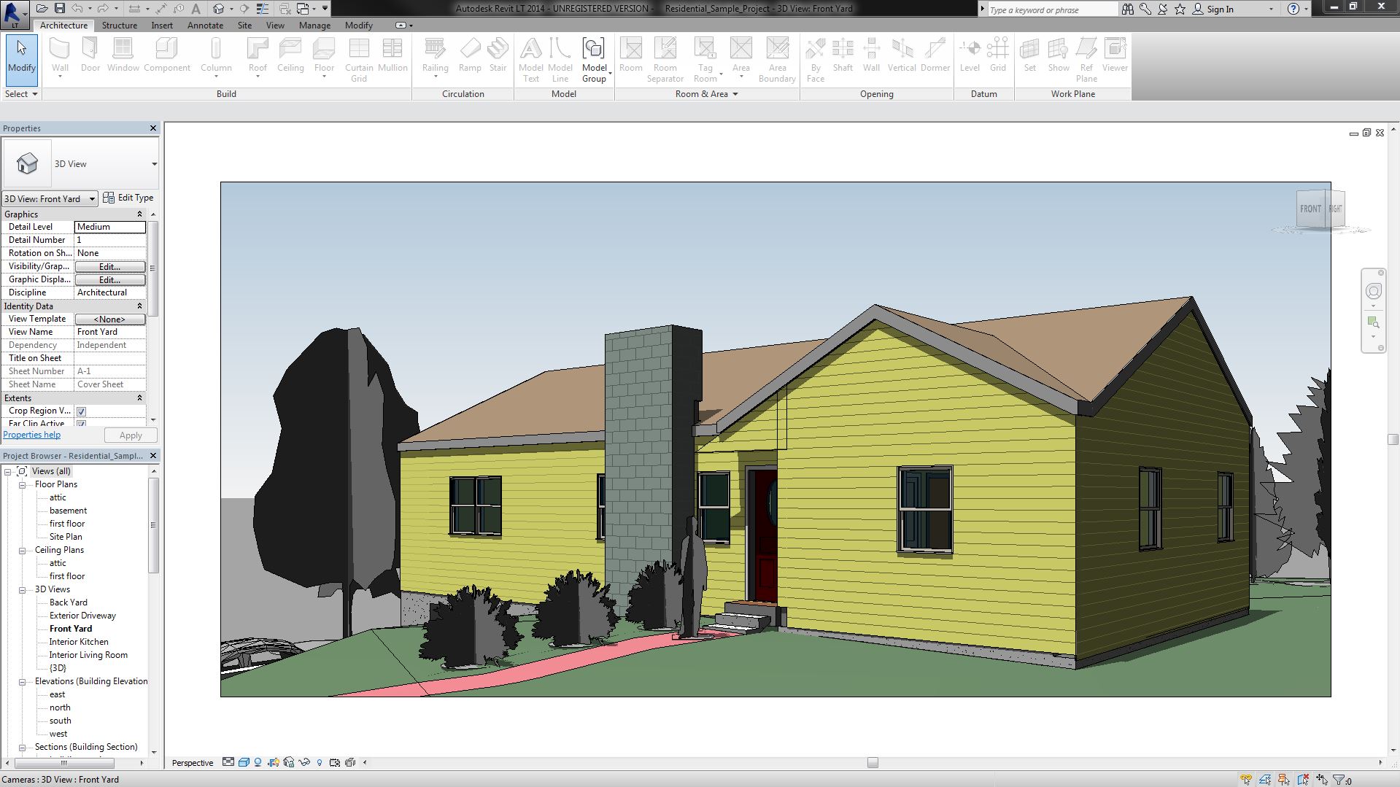1400x787 pixels.
Task: Open the Properties help link
Action: coord(32,435)
